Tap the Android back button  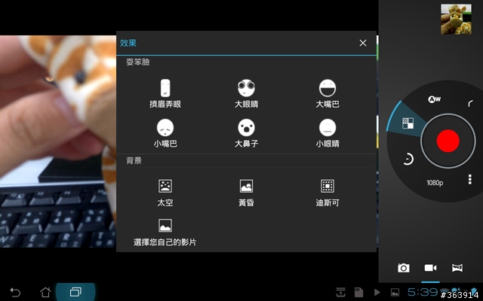pyautogui.click(x=15, y=292)
